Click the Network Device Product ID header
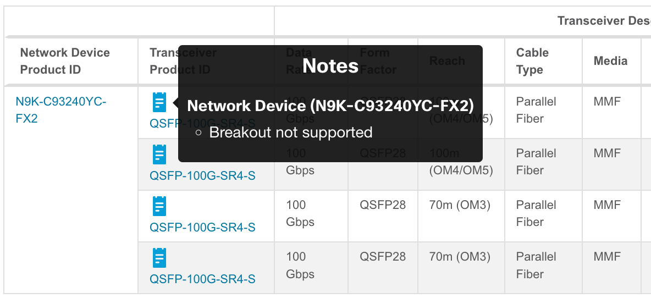Image resolution: width=651 pixels, height=298 pixels. [x=65, y=61]
